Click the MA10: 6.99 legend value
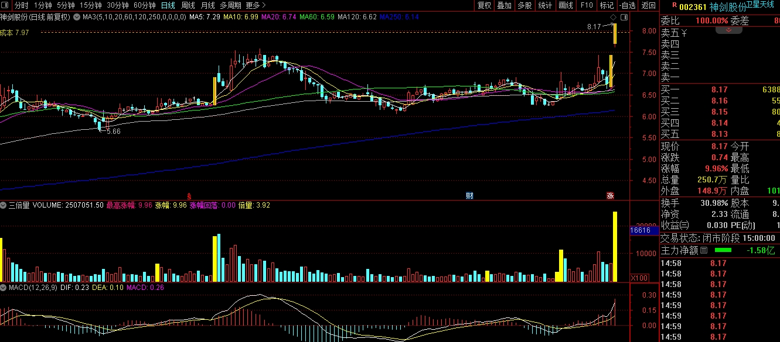 241,17
